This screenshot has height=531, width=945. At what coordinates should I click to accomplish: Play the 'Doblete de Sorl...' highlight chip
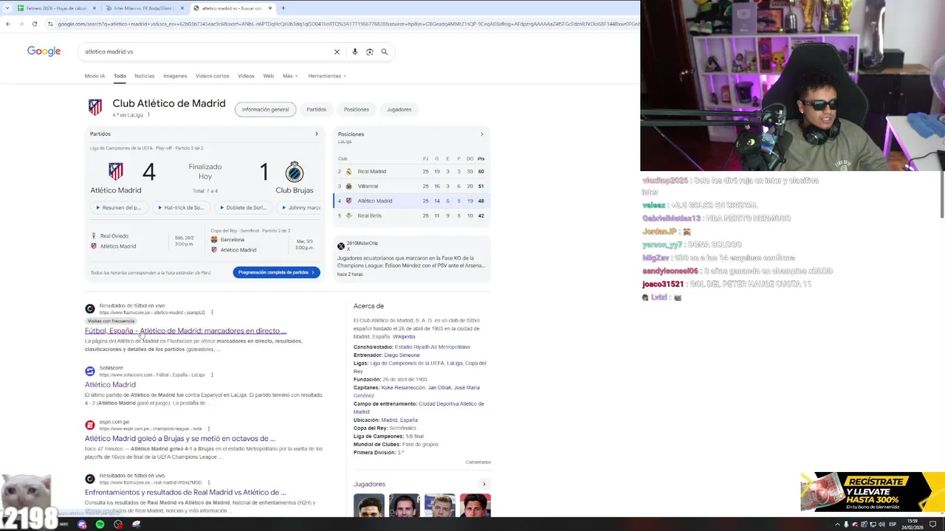(x=242, y=208)
